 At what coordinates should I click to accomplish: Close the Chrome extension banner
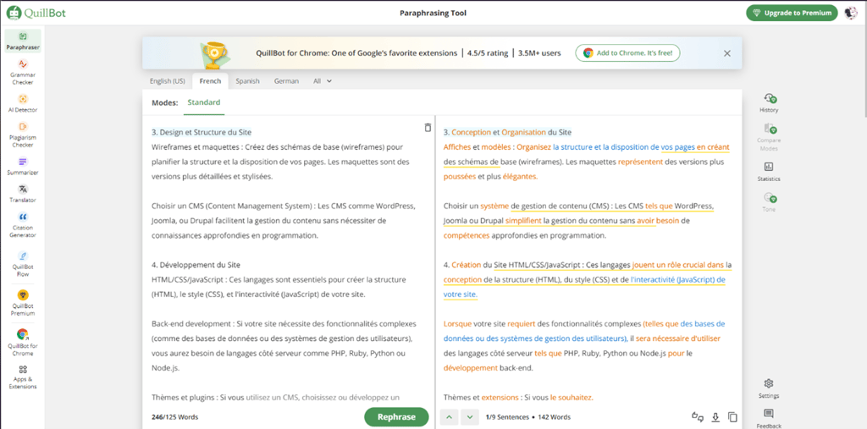click(x=727, y=53)
